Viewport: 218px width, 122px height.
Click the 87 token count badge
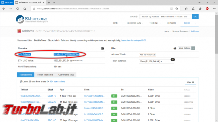(172, 59)
